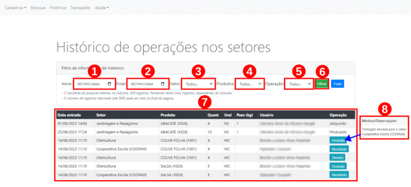Go to the Estoque page

38,8
